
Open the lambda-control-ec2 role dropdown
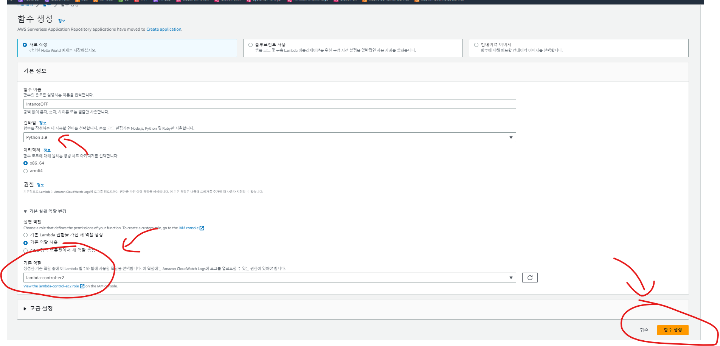(x=270, y=278)
